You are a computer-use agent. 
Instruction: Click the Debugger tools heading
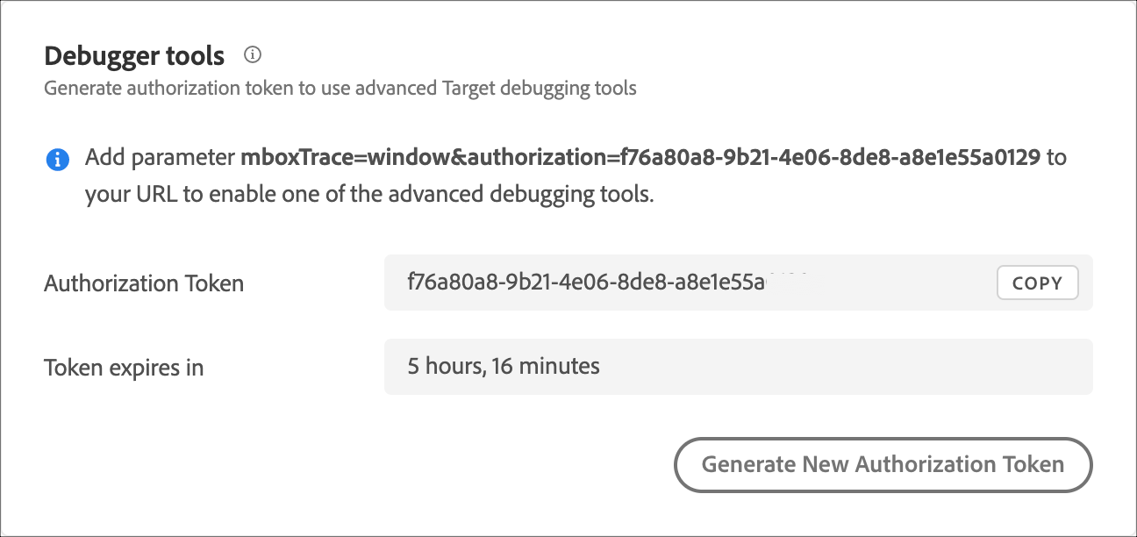pyautogui.click(x=134, y=56)
